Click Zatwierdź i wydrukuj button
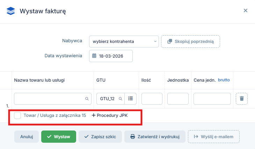The height and width of the screenshot is (149, 255). tap(155, 137)
